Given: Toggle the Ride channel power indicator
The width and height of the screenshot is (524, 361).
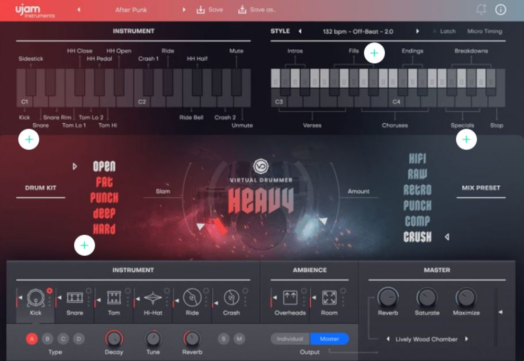Looking at the screenshot, I should click(x=206, y=291).
